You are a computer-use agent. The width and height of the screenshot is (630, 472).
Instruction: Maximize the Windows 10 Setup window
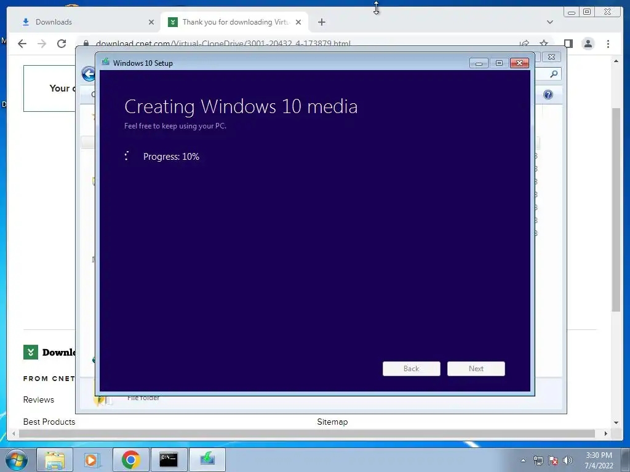pos(499,63)
